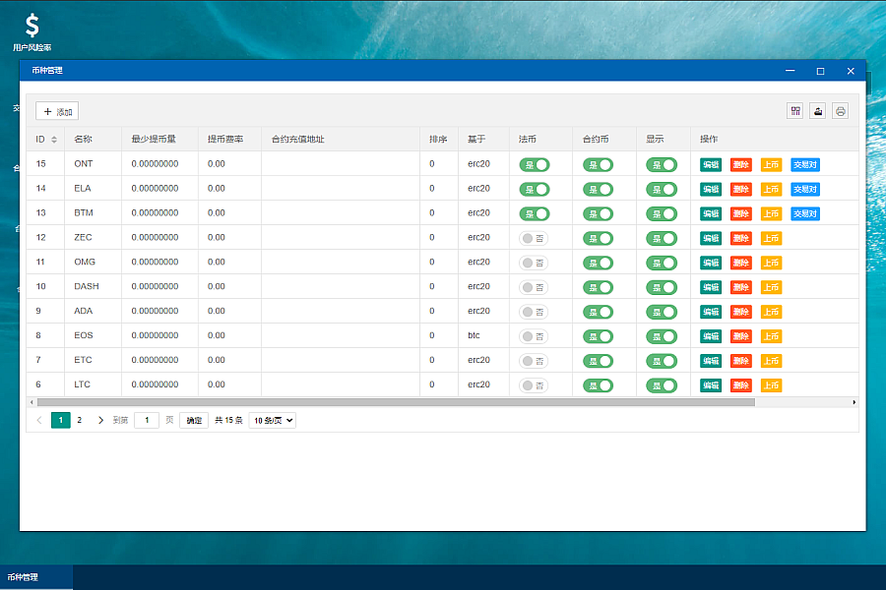
Task: Toggle 显示 switch for ADA row
Action: [662, 313]
